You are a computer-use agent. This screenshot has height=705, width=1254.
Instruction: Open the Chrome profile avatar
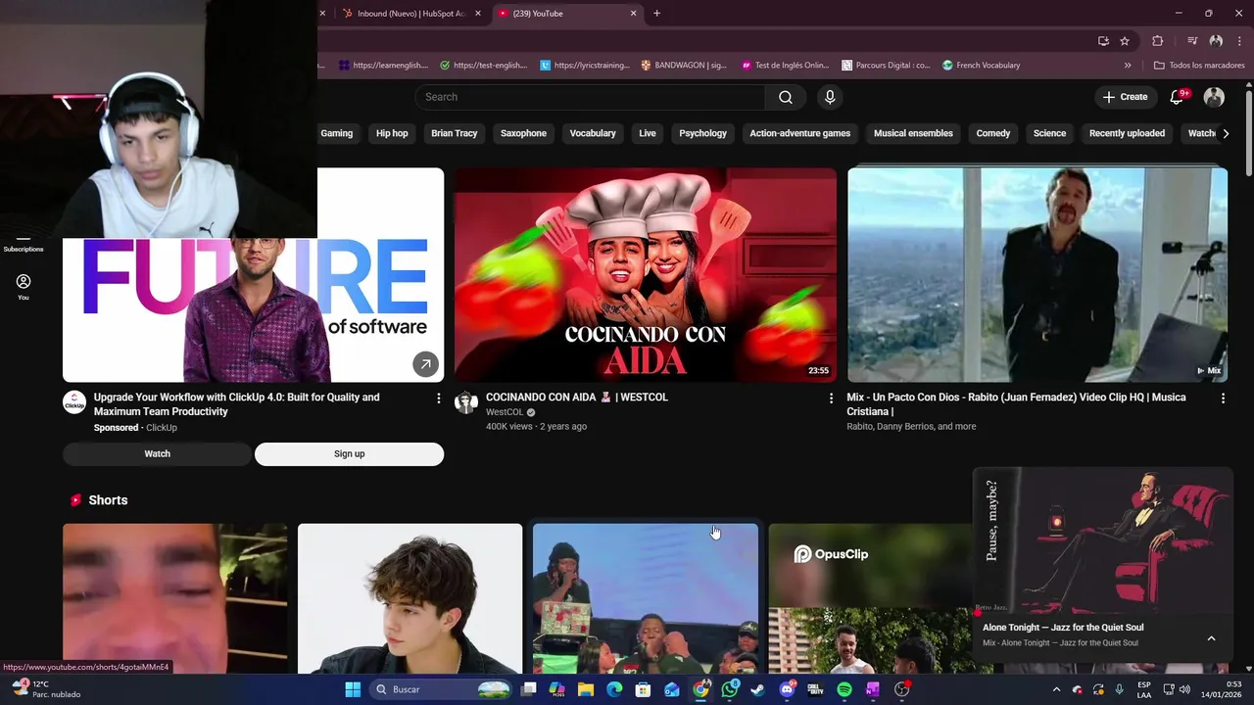pos(1216,41)
